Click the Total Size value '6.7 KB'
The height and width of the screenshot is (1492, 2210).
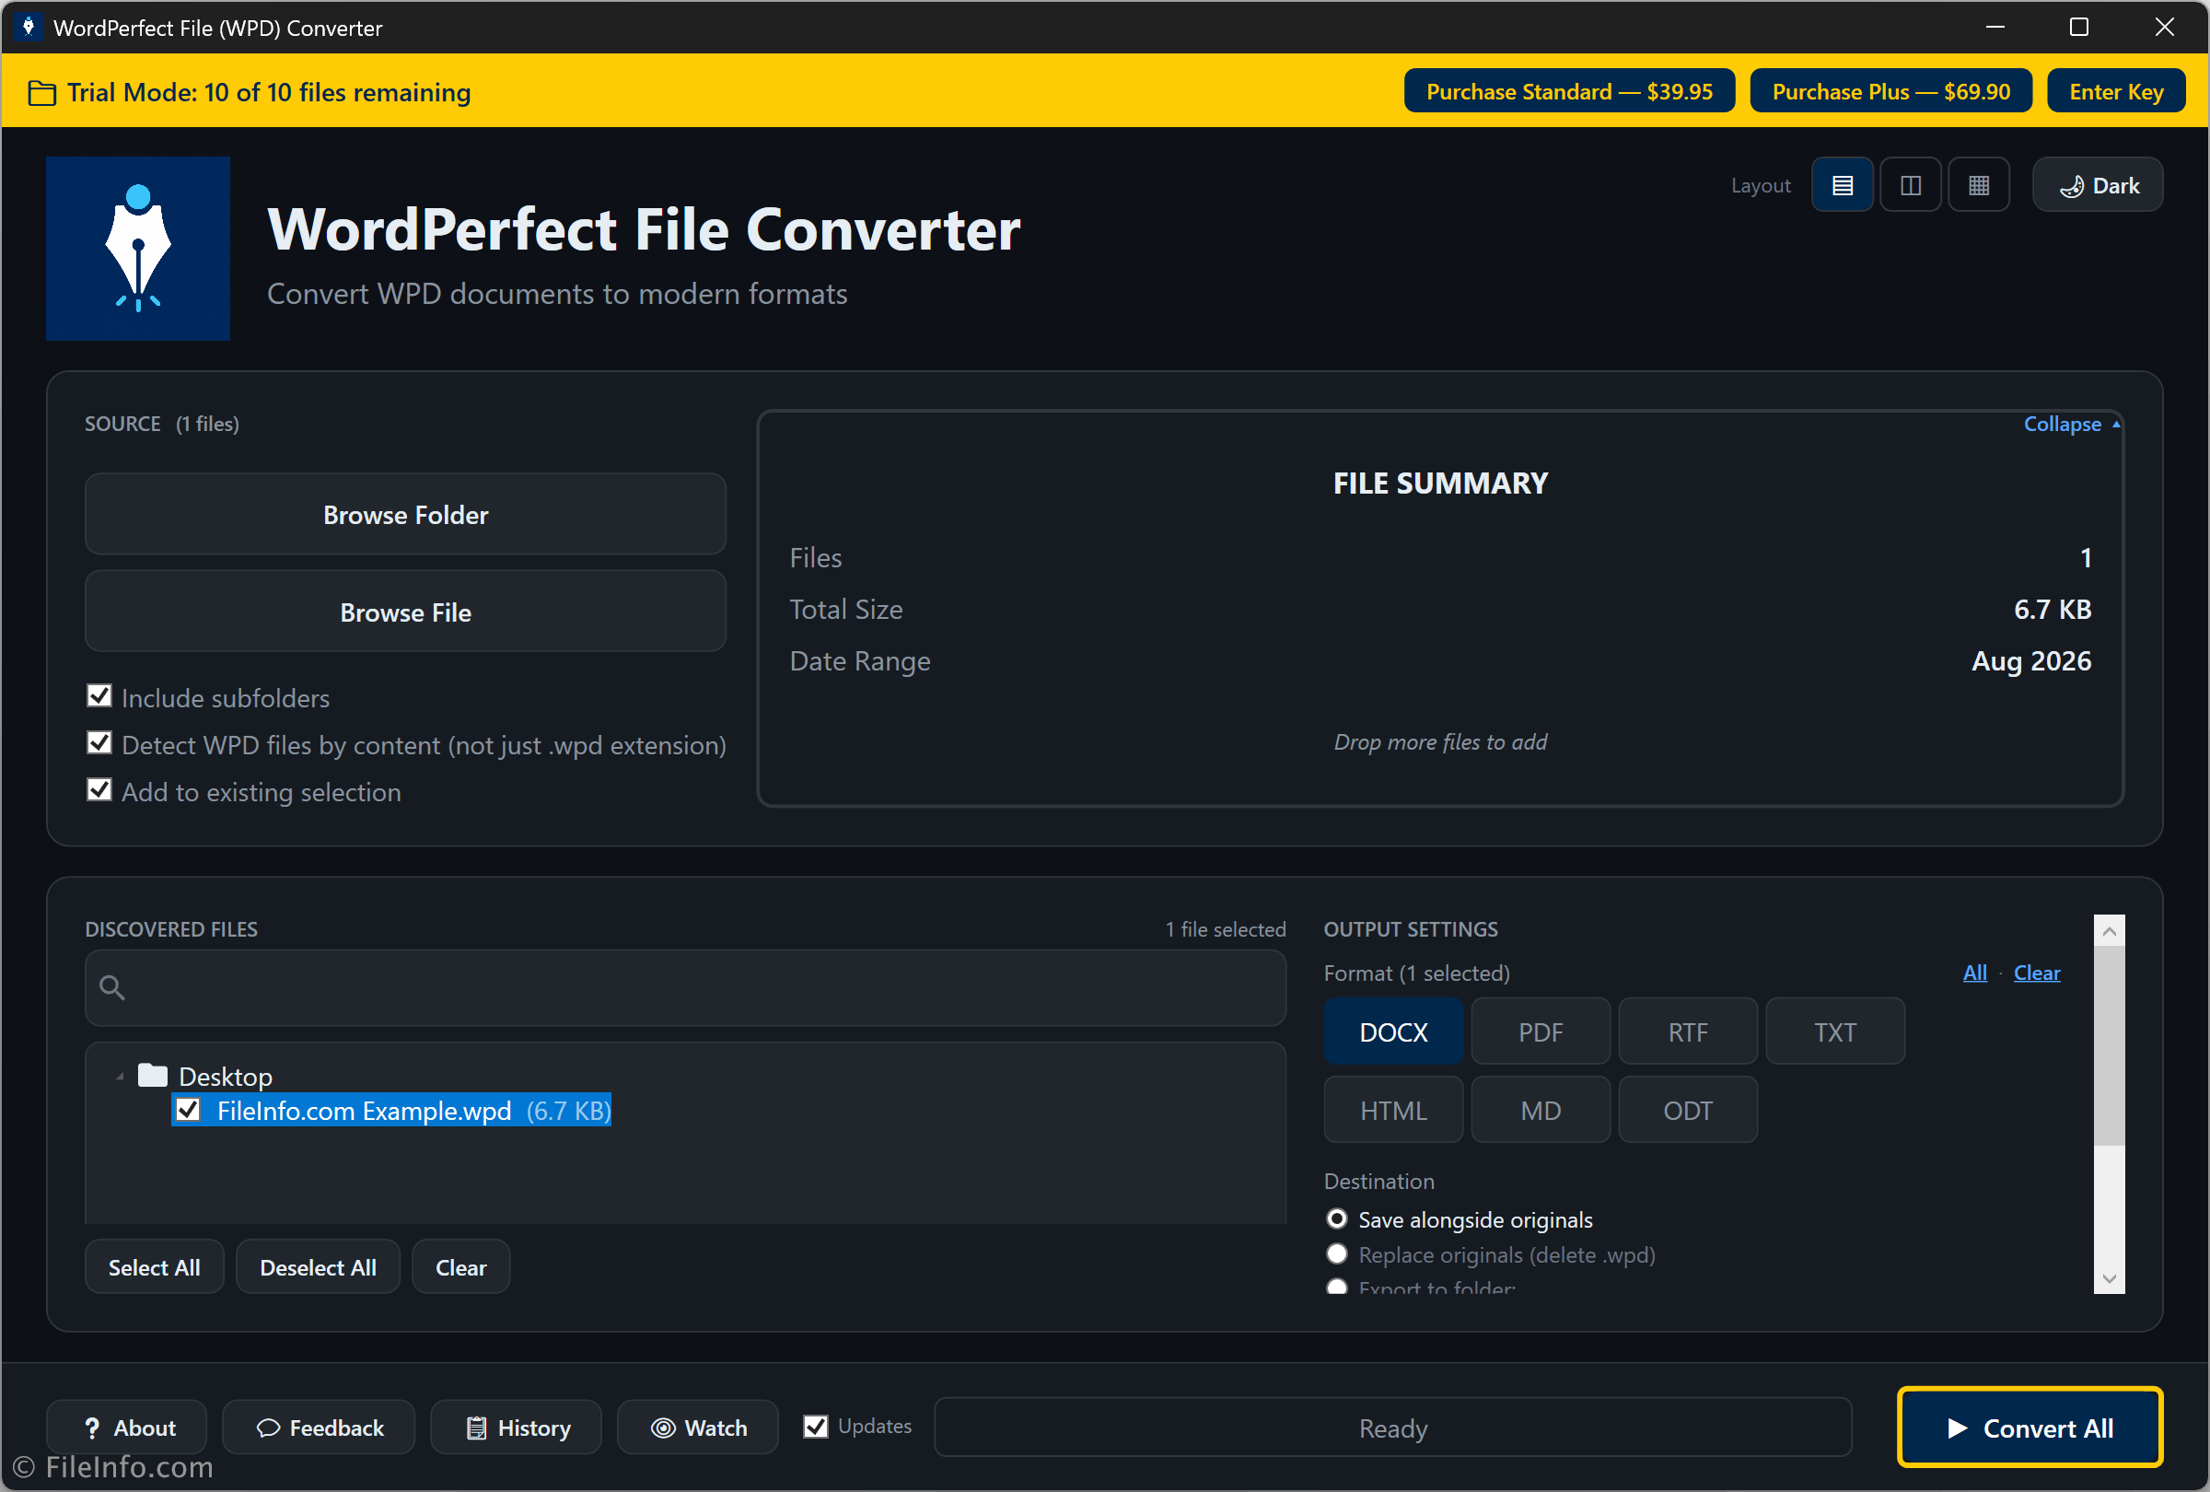click(x=2053, y=610)
